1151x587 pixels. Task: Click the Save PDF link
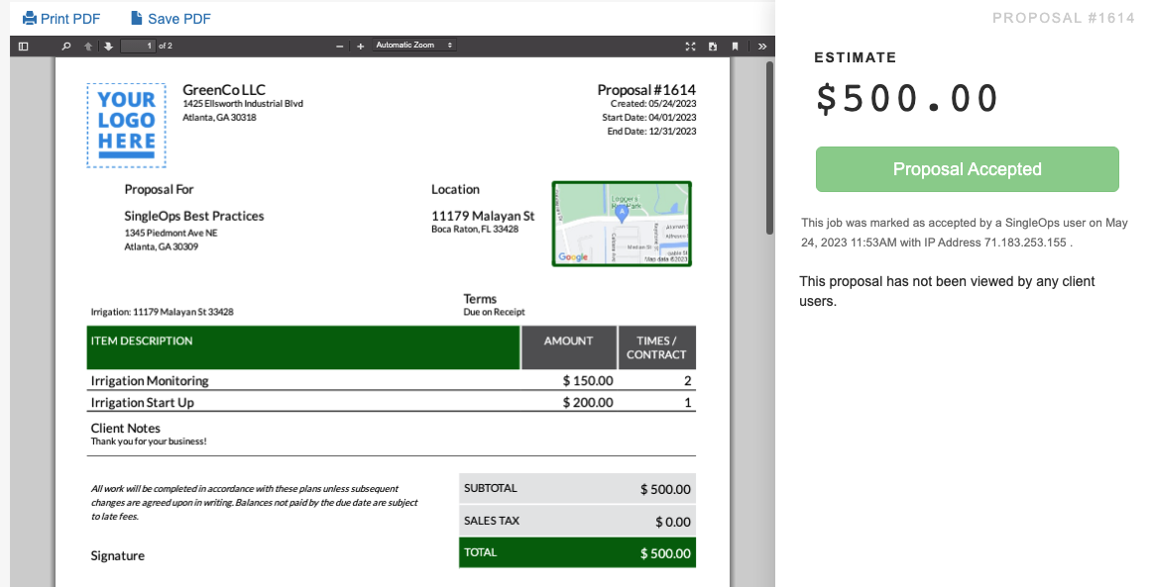(178, 19)
